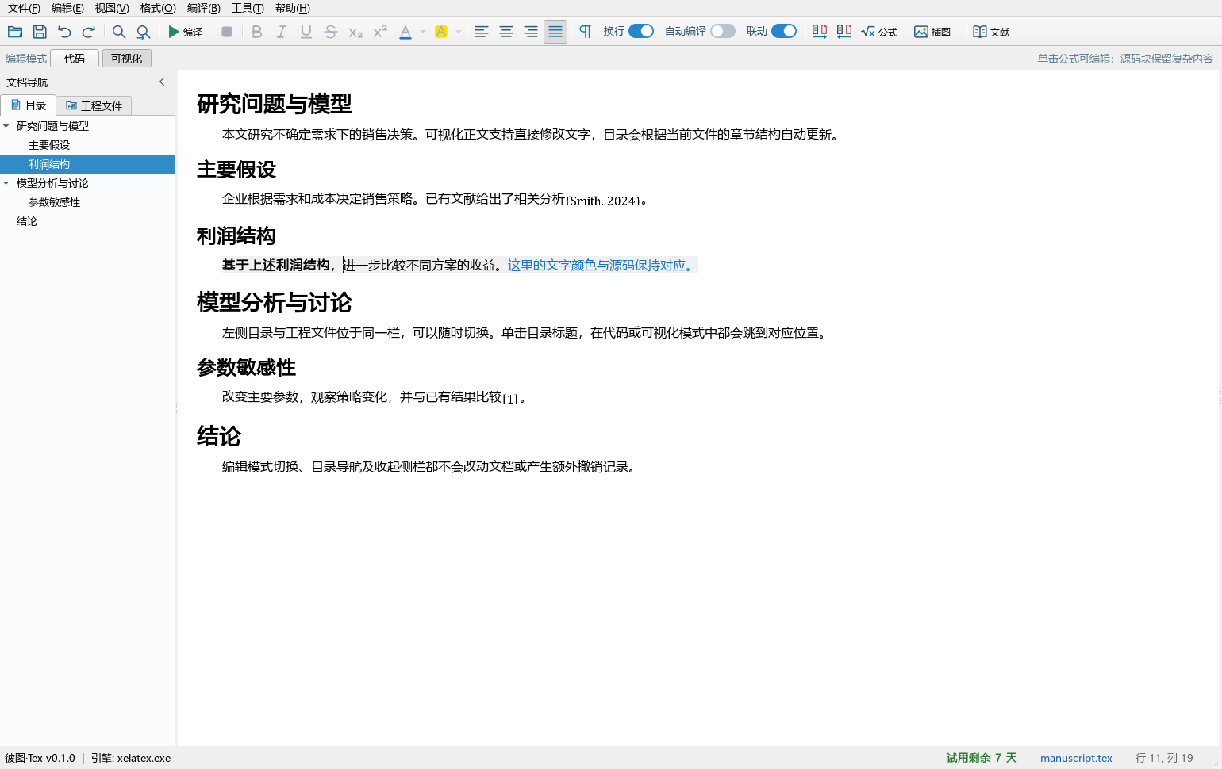Enable the 自动编译 auto-compile switch

(x=723, y=31)
